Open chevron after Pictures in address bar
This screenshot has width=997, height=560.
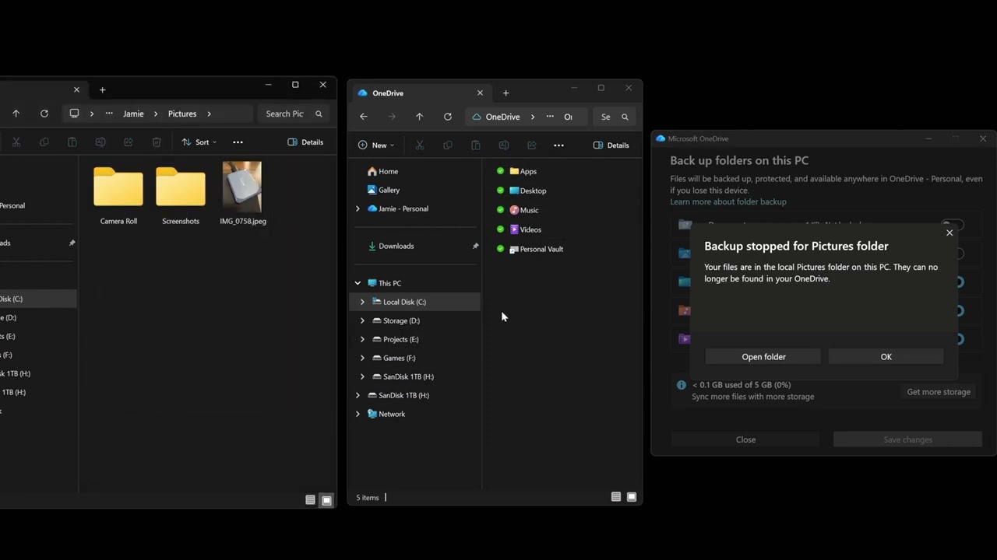[x=209, y=114]
